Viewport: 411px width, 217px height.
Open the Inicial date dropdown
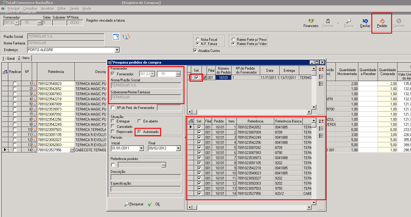[x=142, y=148]
